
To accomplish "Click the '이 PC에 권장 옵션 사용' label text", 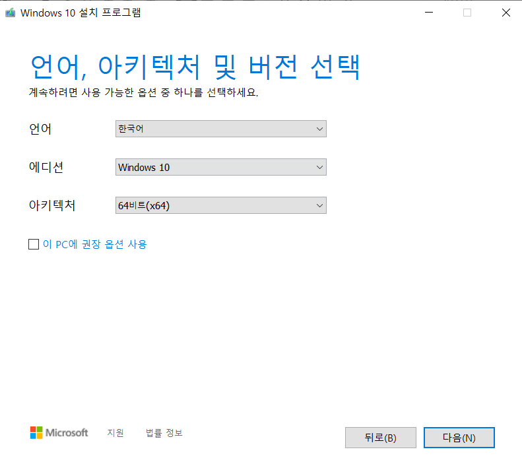I will tap(95, 244).
